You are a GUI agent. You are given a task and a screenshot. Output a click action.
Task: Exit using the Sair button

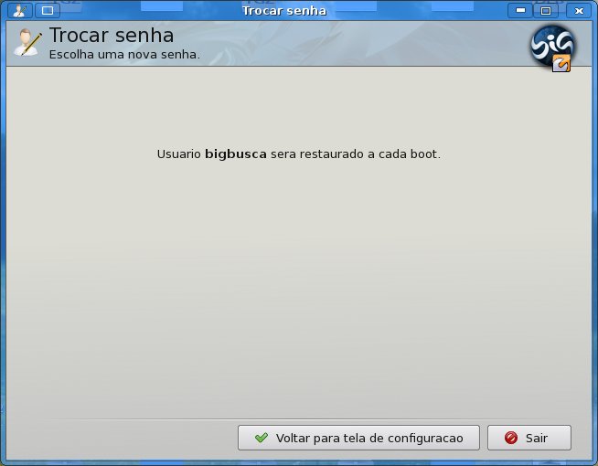point(529,438)
